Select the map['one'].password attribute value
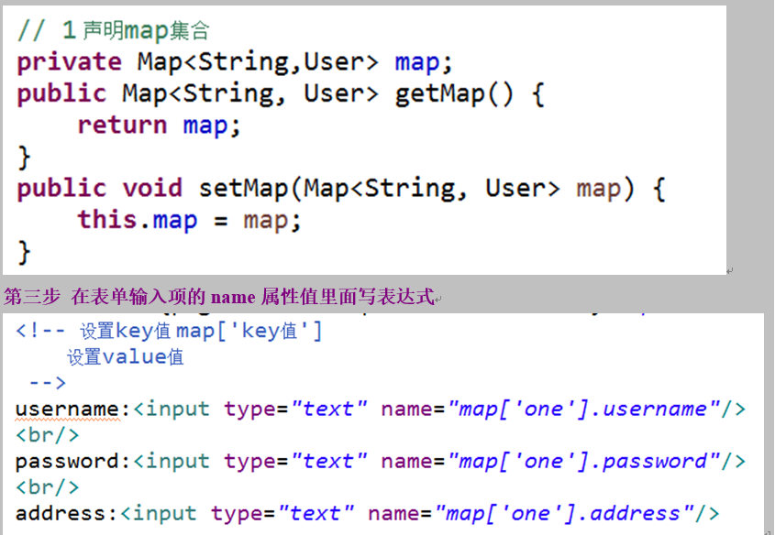The height and width of the screenshot is (535, 775). [x=587, y=461]
